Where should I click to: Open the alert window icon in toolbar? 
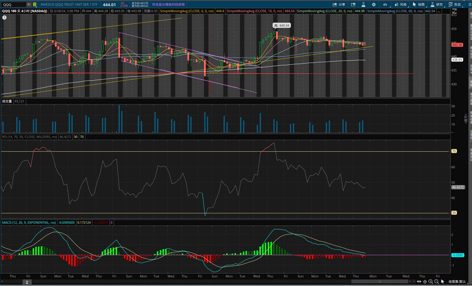click(353, 4)
